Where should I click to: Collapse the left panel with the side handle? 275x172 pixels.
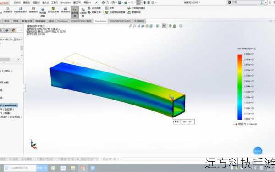click(24, 88)
